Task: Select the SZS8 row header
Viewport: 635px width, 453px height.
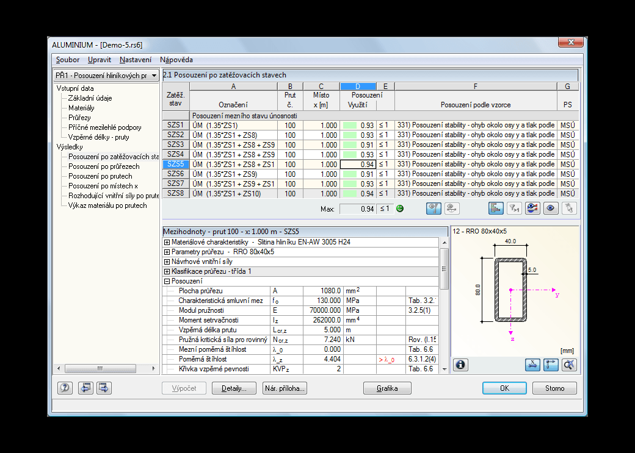Action: coord(176,193)
